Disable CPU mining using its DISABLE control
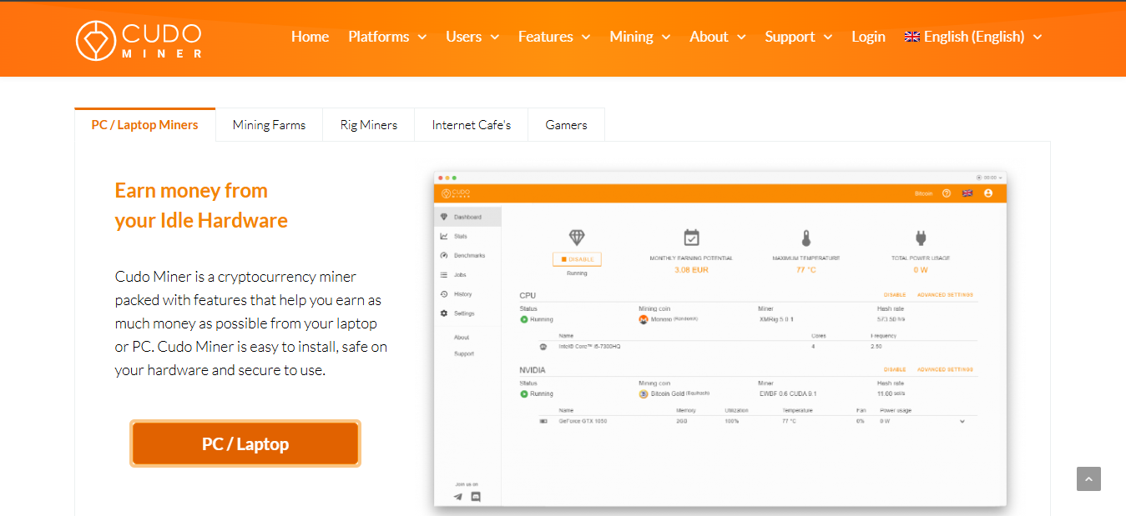Screen dimensions: 1126x516 tap(894, 294)
